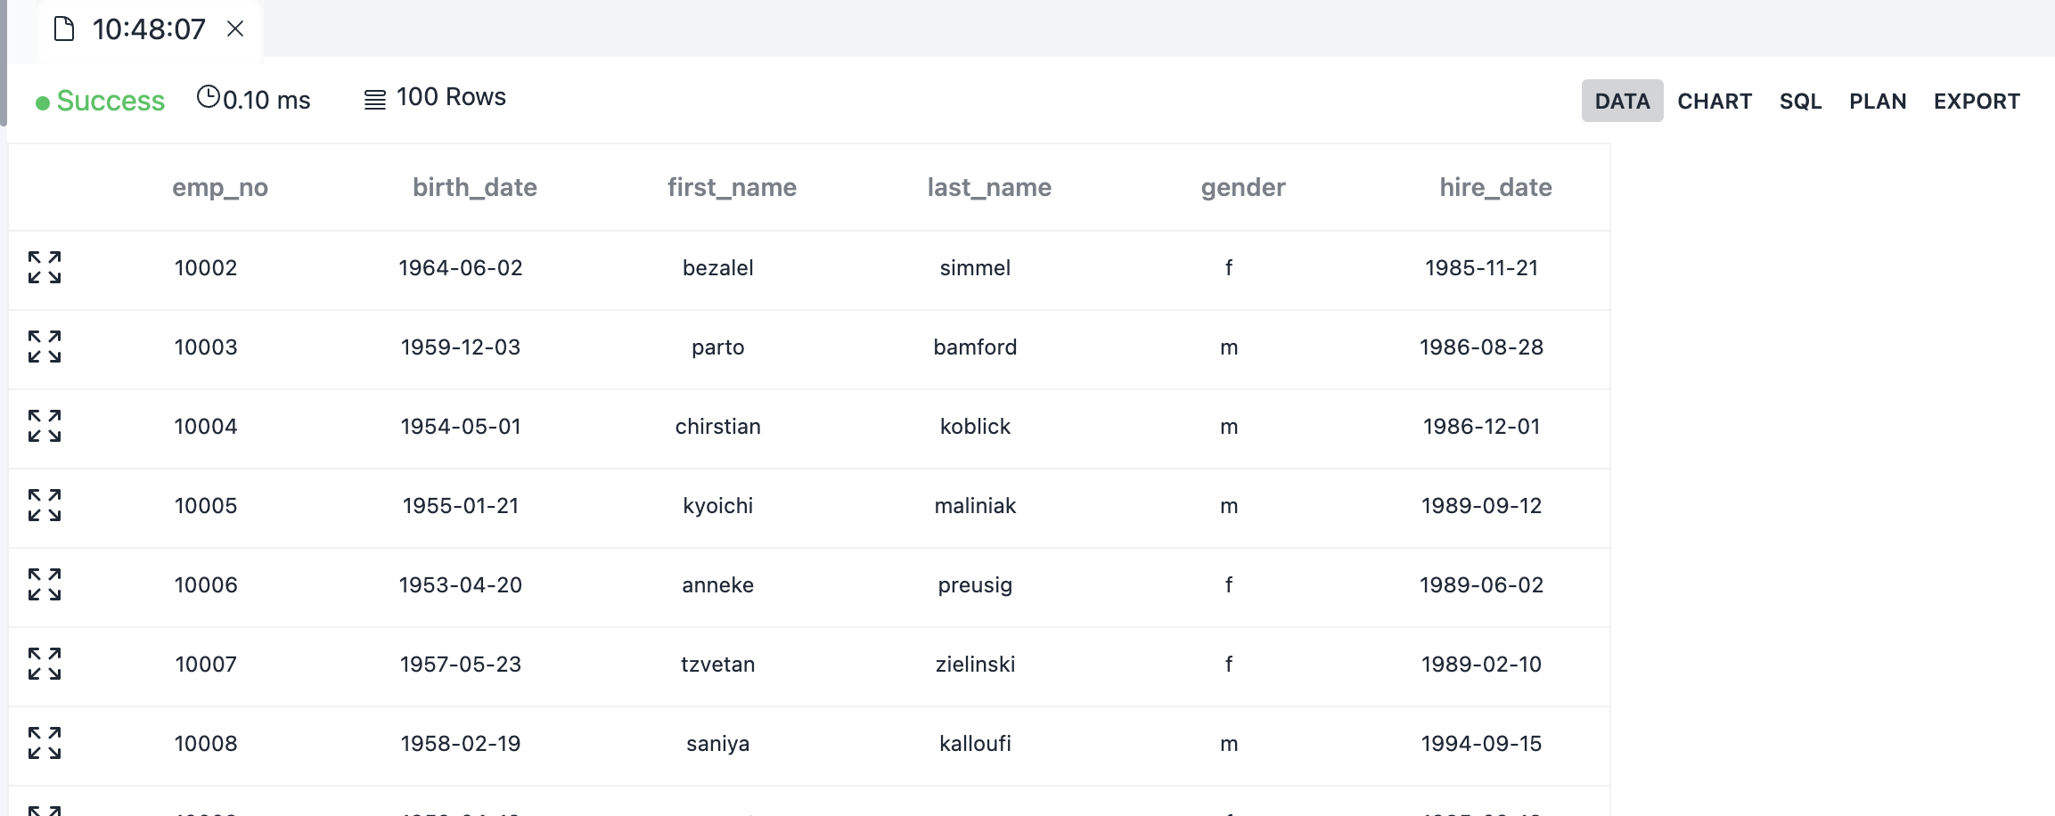The height and width of the screenshot is (816, 2055).
Task: Expand the row for parto bamford
Action: [43, 348]
